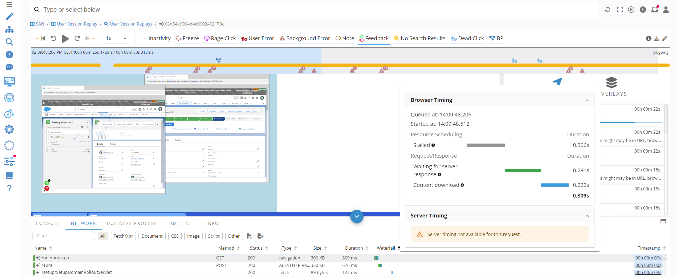Download the session using the download icon
This screenshot has width=677, height=277.
656,38
